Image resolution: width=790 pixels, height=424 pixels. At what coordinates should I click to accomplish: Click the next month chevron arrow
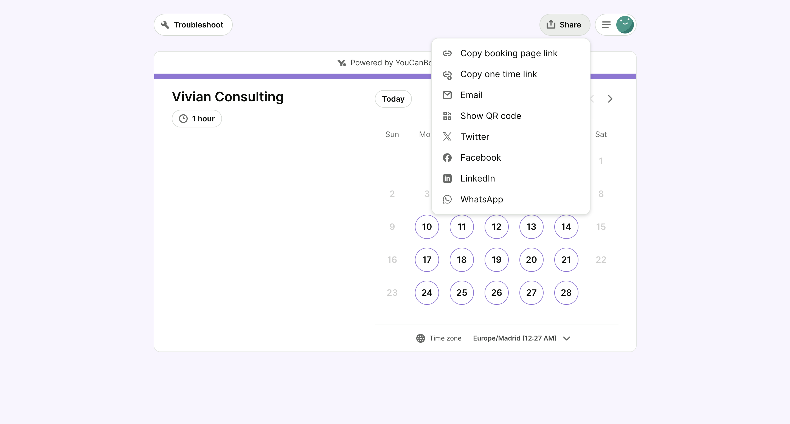pos(610,99)
